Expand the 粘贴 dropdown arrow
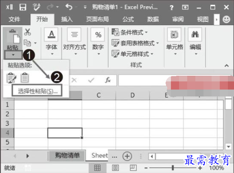The image size is (234, 173). (13, 55)
